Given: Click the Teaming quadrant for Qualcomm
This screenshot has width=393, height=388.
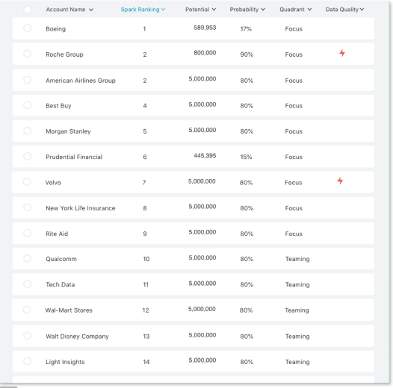Looking at the screenshot, I should 297,259.
